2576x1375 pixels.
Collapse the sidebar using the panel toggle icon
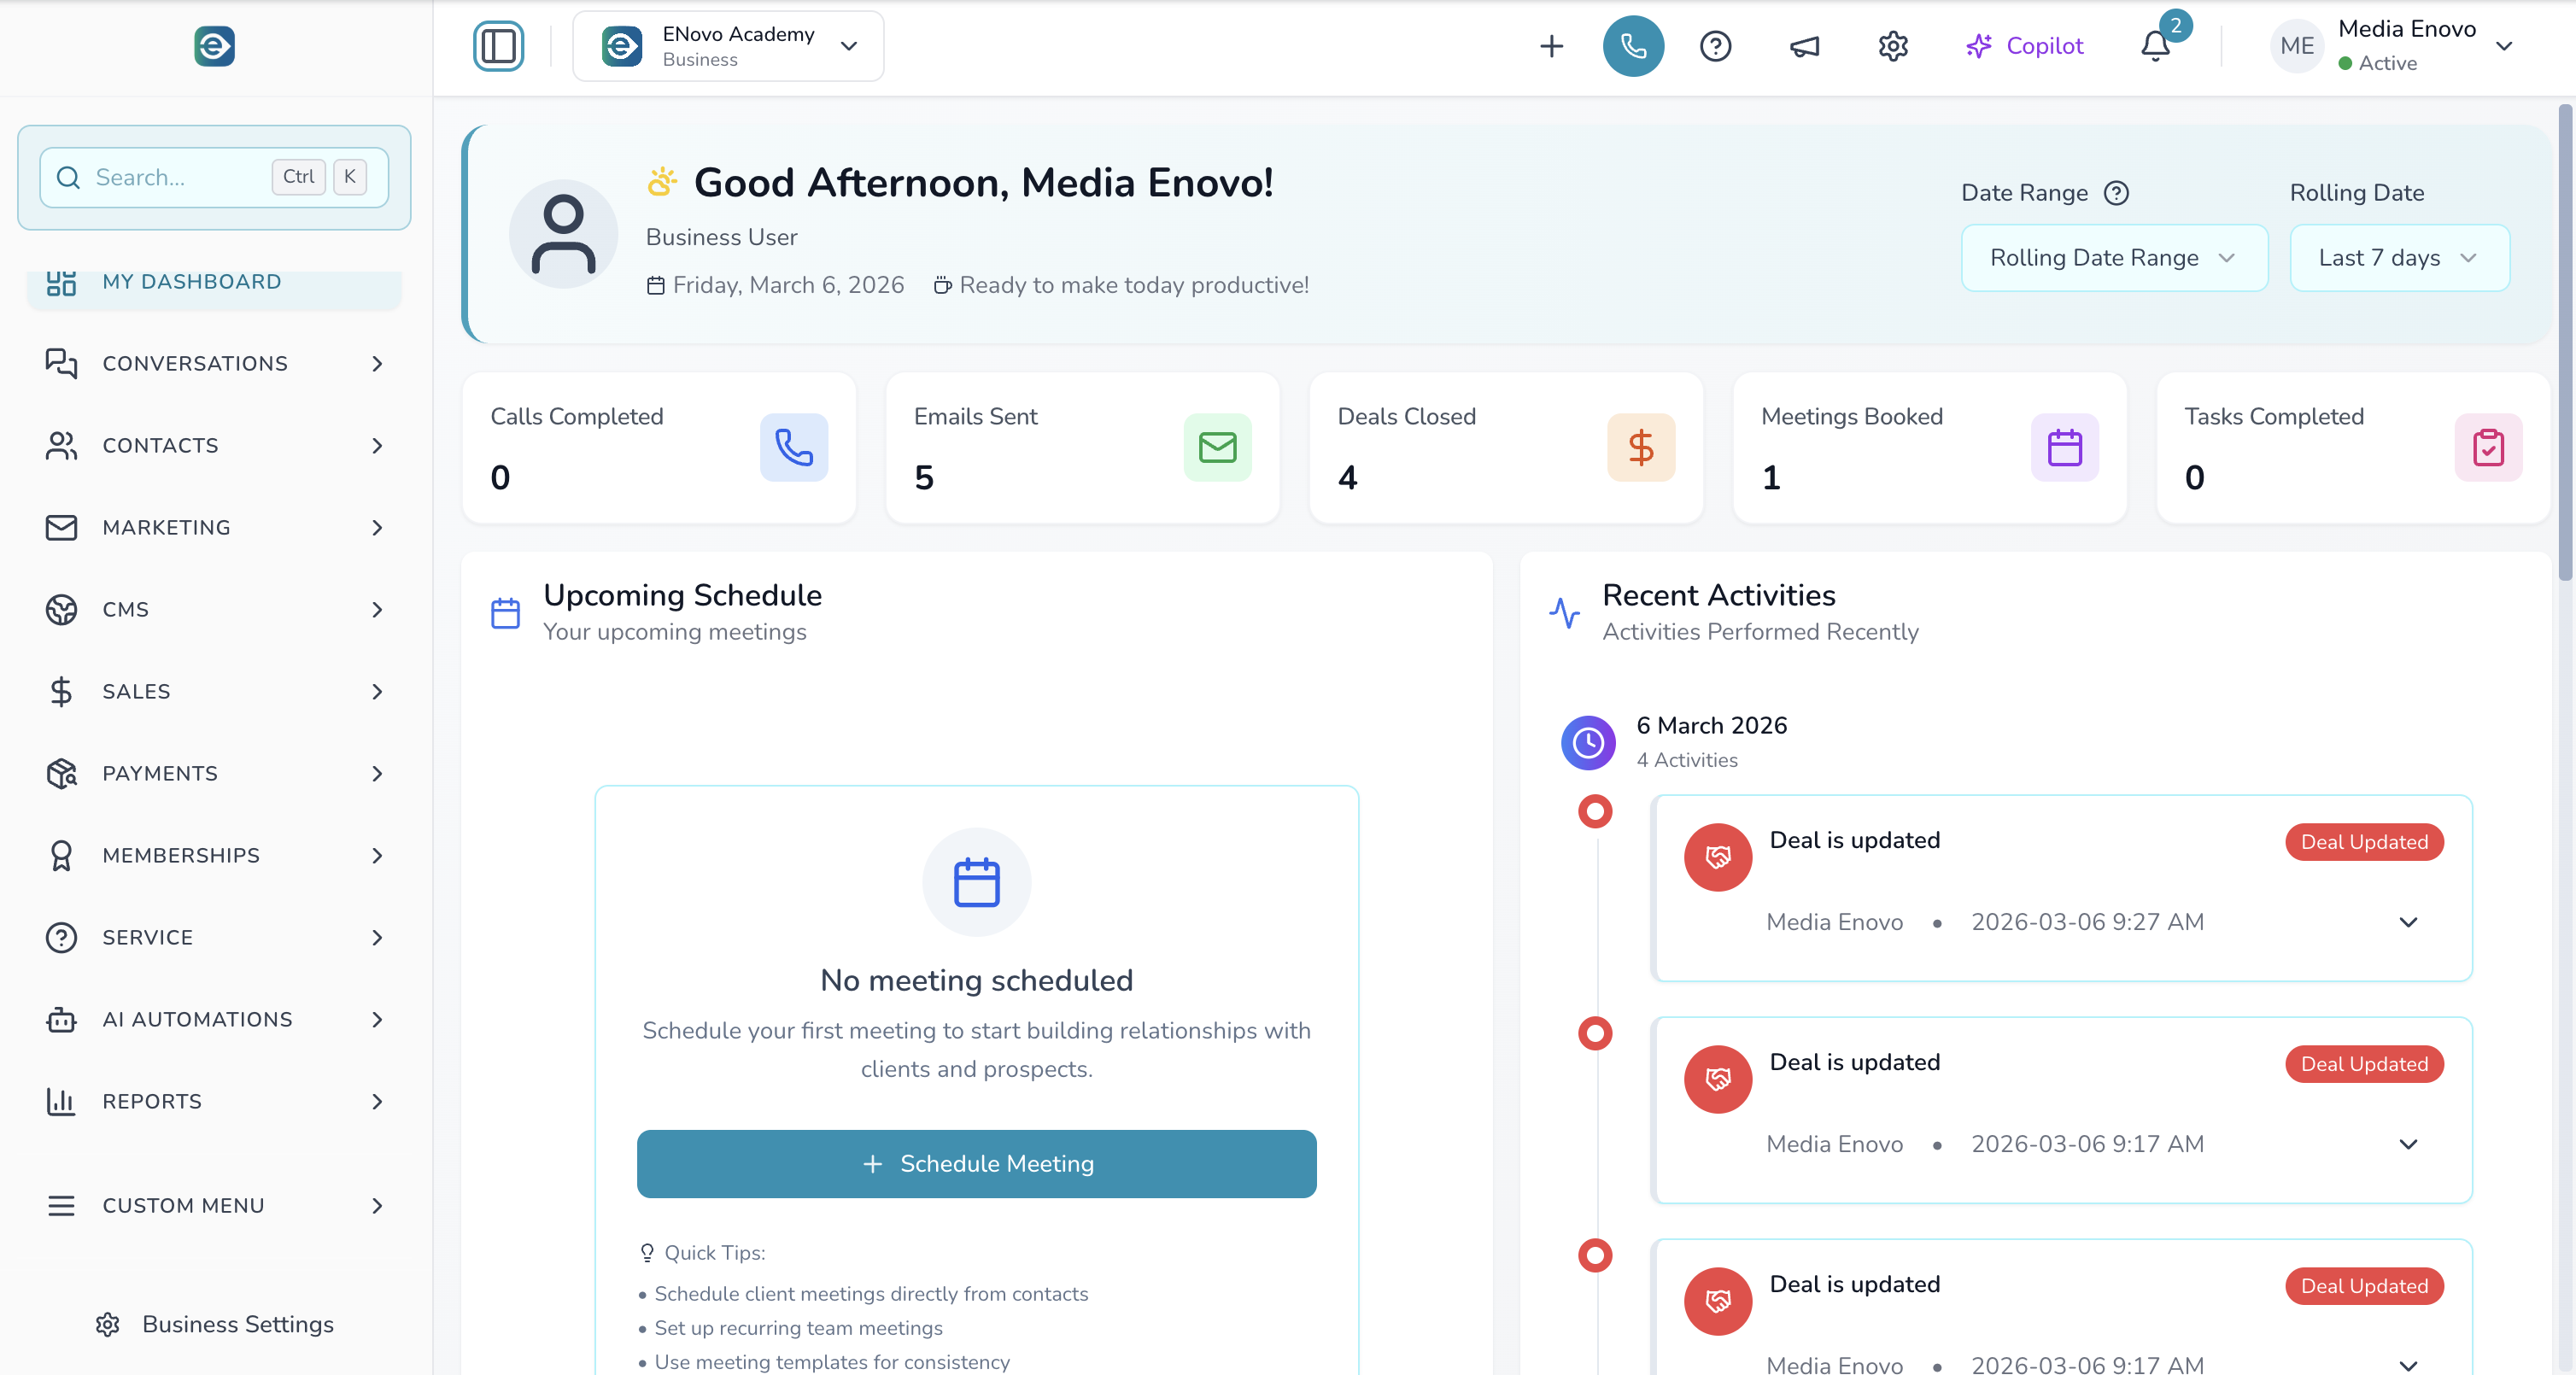coord(499,45)
